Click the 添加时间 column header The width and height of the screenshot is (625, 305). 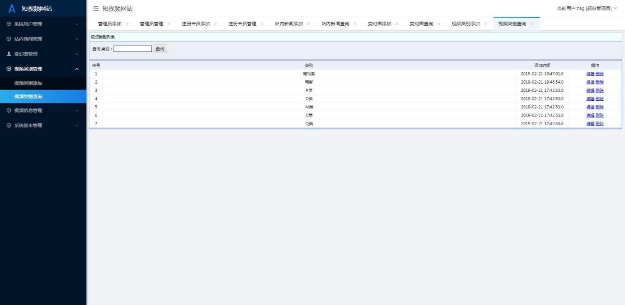coord(542,66)
